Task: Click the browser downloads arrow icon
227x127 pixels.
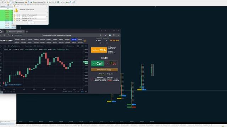Action: tap(118, 35)
